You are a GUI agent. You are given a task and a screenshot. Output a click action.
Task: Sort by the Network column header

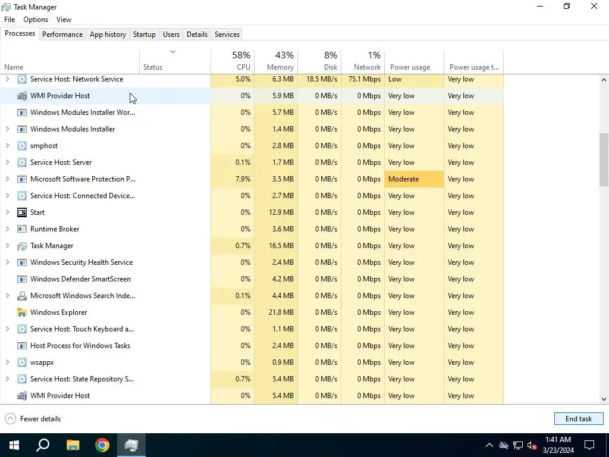point(363,61)
